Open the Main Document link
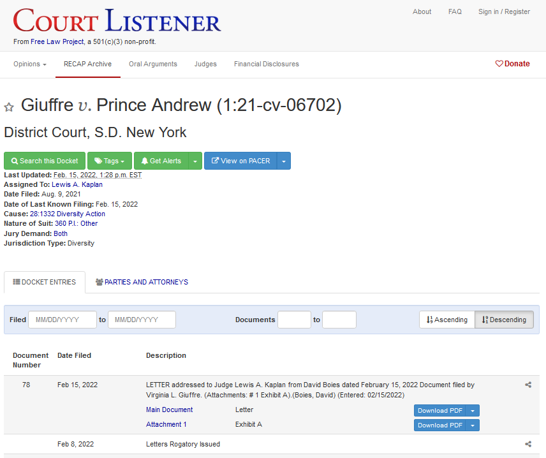 click(169, 410)
